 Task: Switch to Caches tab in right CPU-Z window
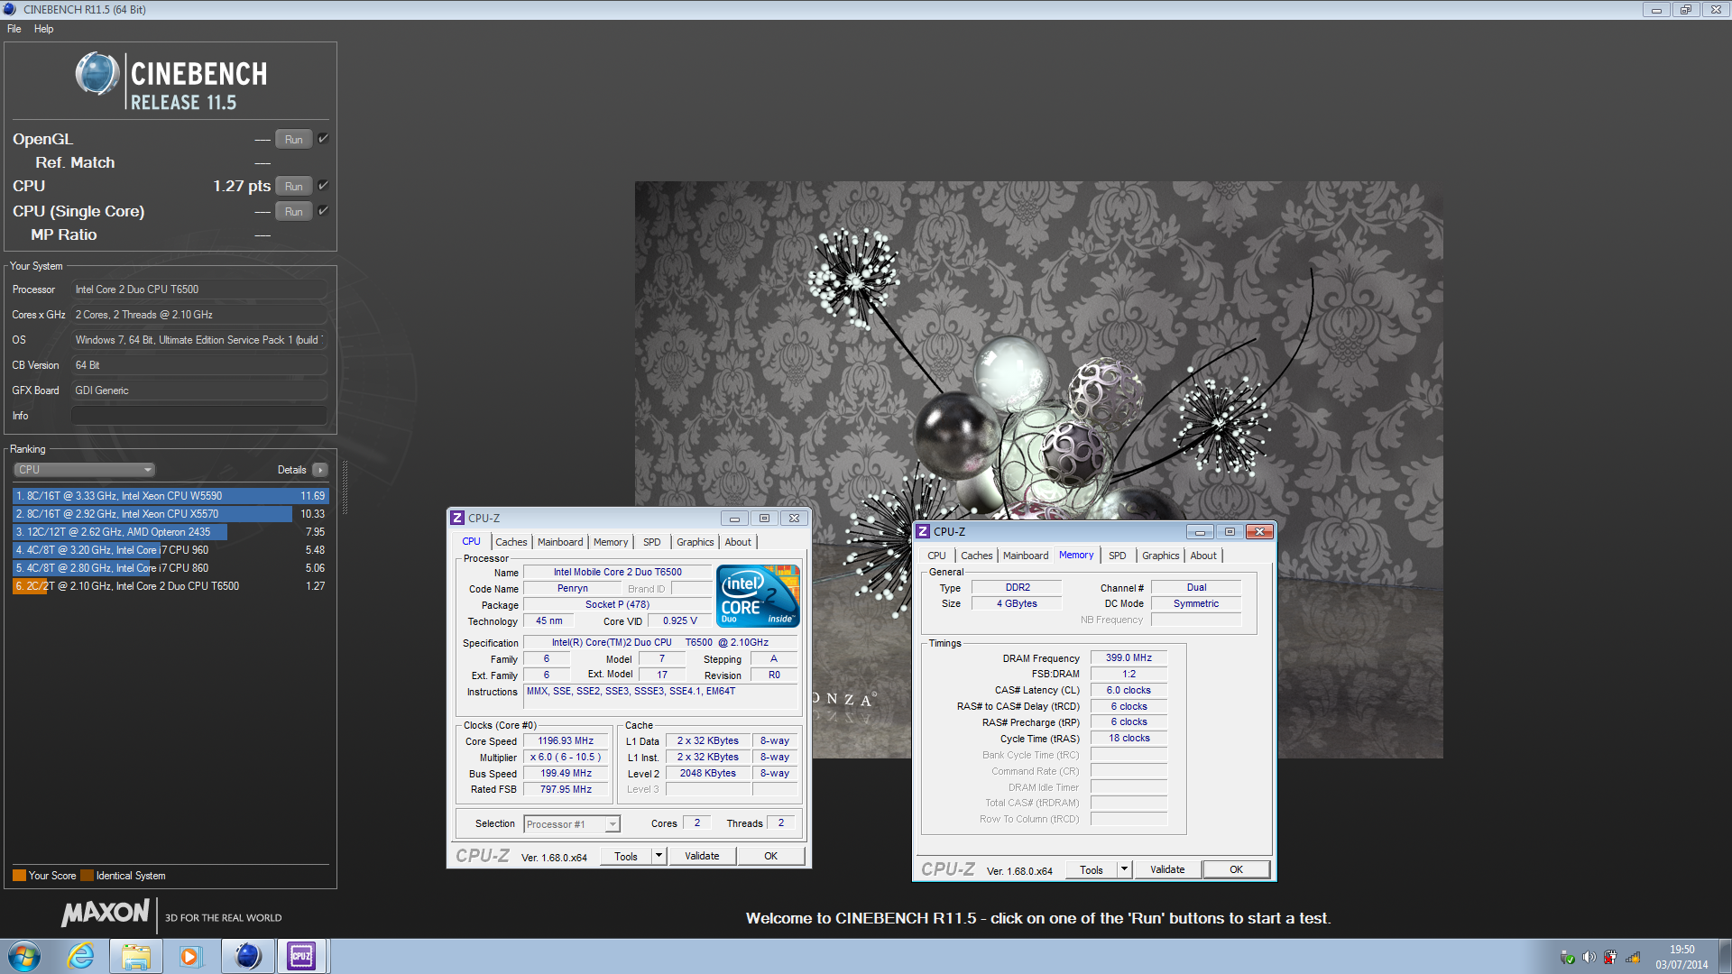977,556
